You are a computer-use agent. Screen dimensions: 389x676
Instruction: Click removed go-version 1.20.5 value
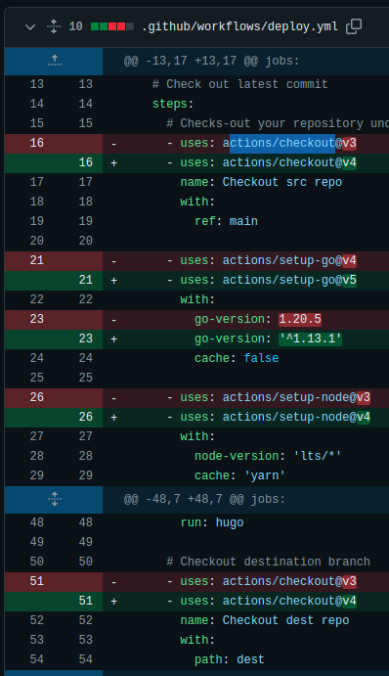[300, 319]
